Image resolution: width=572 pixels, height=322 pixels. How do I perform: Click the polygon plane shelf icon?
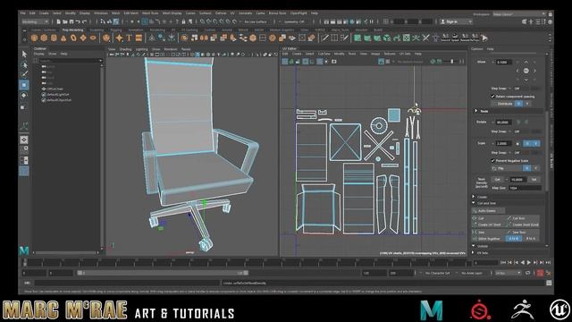point(83,38)
